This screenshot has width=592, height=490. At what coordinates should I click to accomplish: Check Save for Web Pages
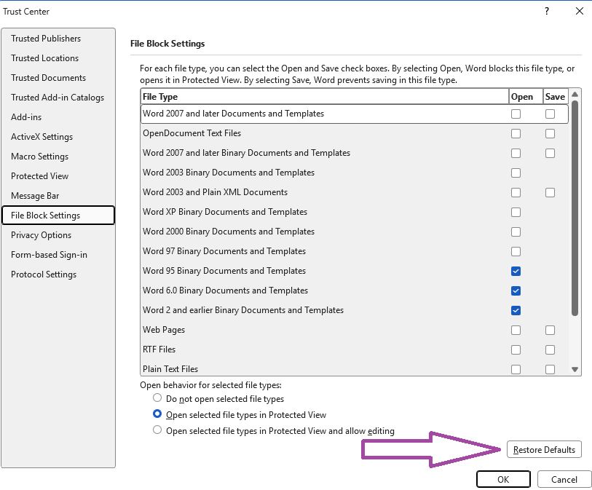tap(550, 330)
